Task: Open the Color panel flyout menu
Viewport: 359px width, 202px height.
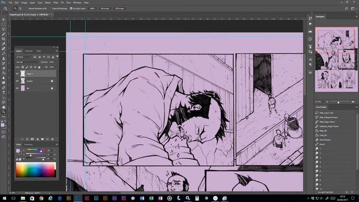Action: (57, 145)
